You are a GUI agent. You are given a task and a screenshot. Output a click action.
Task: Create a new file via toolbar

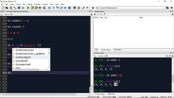click(3, 8)
